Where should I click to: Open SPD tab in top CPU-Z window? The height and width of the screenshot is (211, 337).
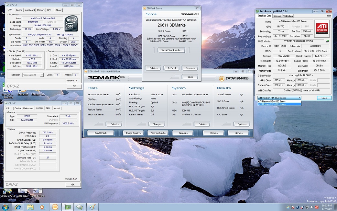(49, 10)
